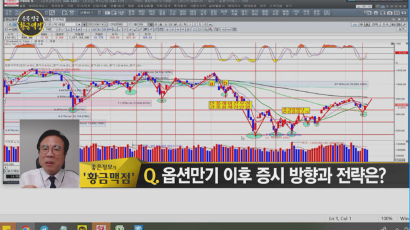410x230 pixels.
Task: Expand the chart date dropdown arrow
Action: pos(105,24)
